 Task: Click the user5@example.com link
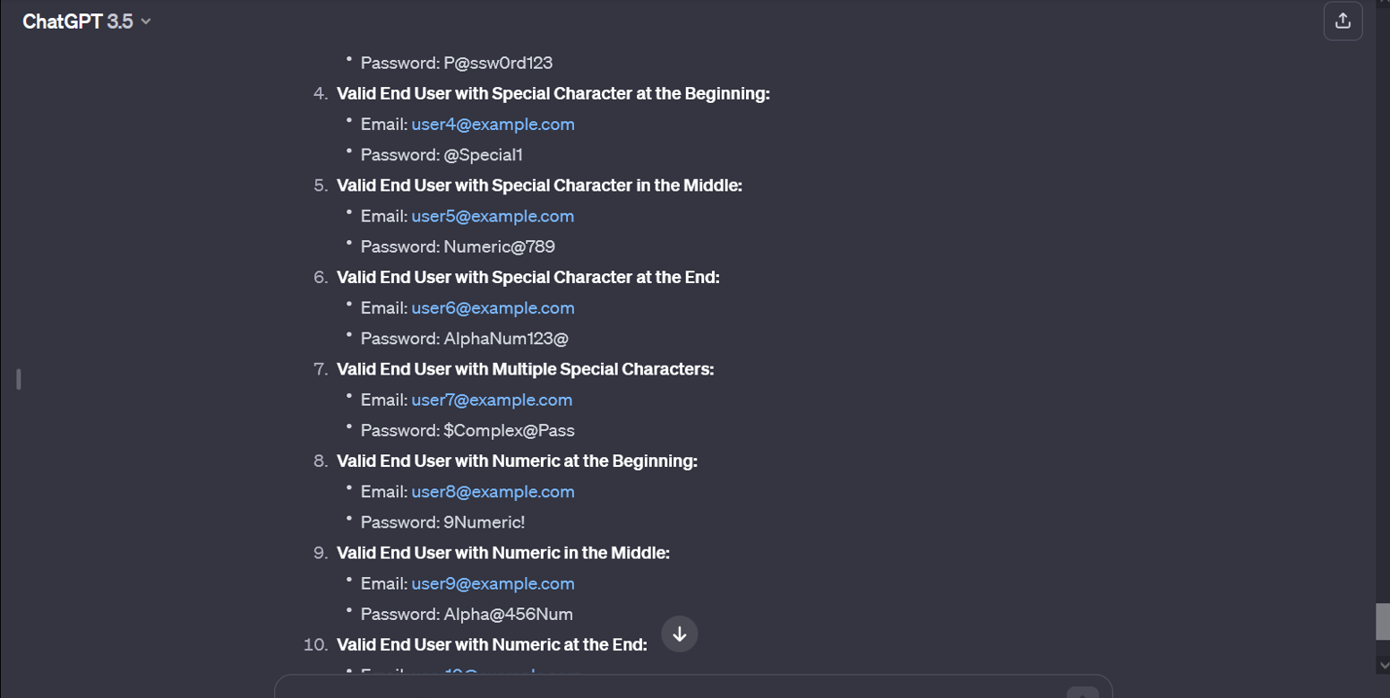(493, 216)
